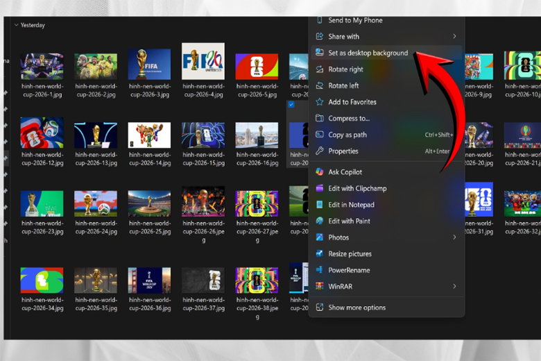The height and width of the screenshot is (361, 541).
Task: Click the Copy as path icon
Action: [320, 135]
